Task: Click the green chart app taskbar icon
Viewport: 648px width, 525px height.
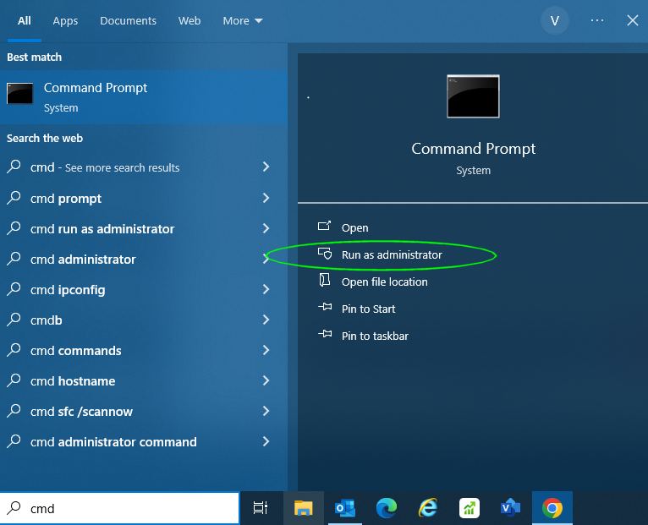Action: click(470, 508)
